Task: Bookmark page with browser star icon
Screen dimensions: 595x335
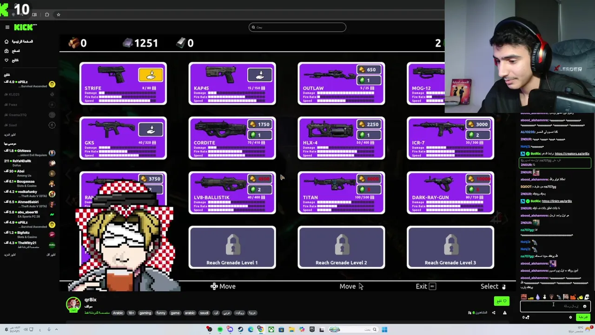Action: click(x=59, y=14)
